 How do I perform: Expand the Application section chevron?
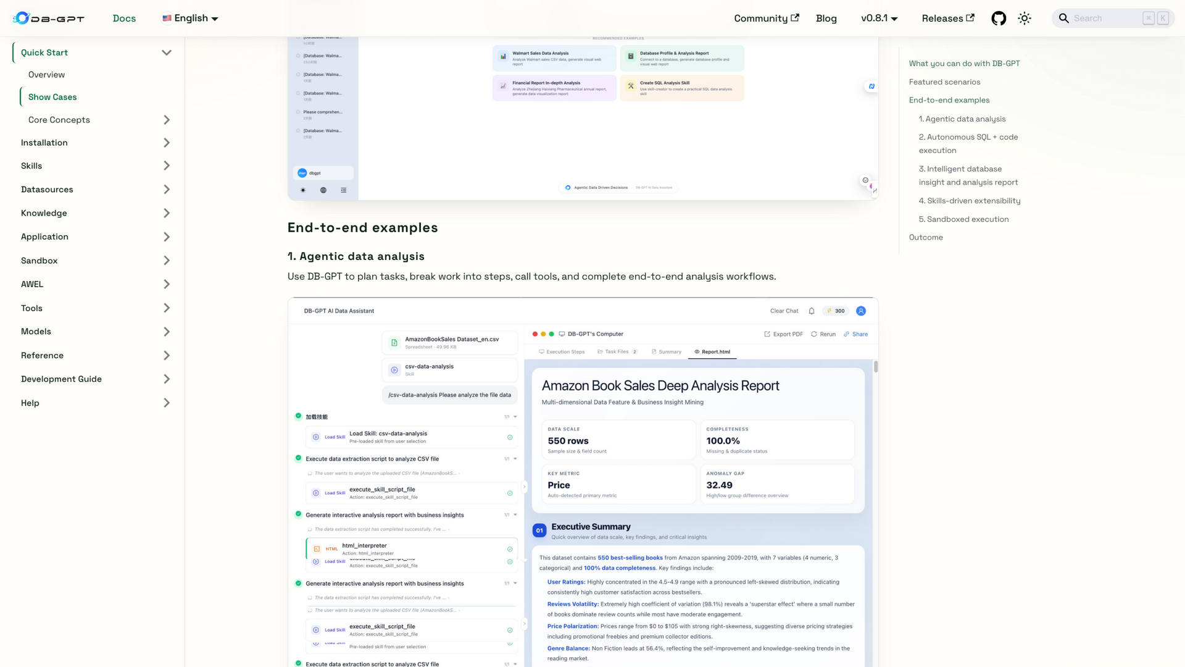(166, 237)
